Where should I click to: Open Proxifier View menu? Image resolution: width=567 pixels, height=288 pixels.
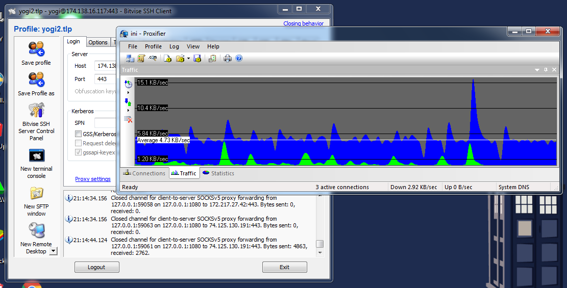(193, 46)
